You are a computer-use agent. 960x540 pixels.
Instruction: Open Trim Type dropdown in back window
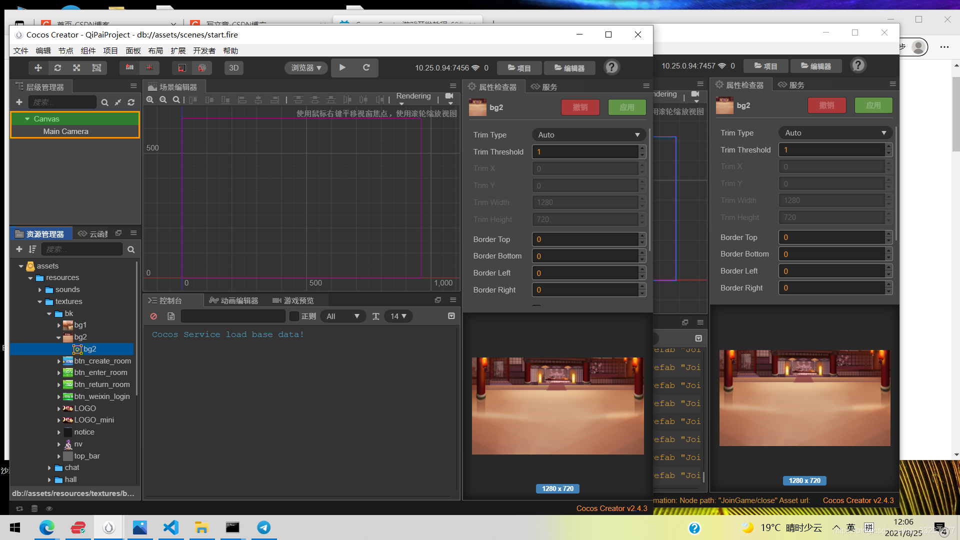click(835, 133)
